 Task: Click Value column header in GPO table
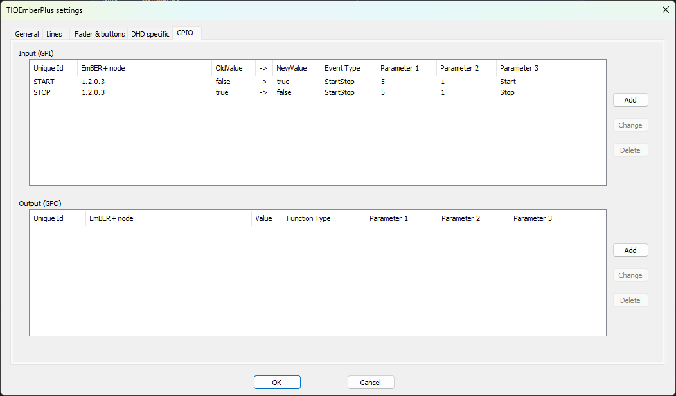point(267,218)
